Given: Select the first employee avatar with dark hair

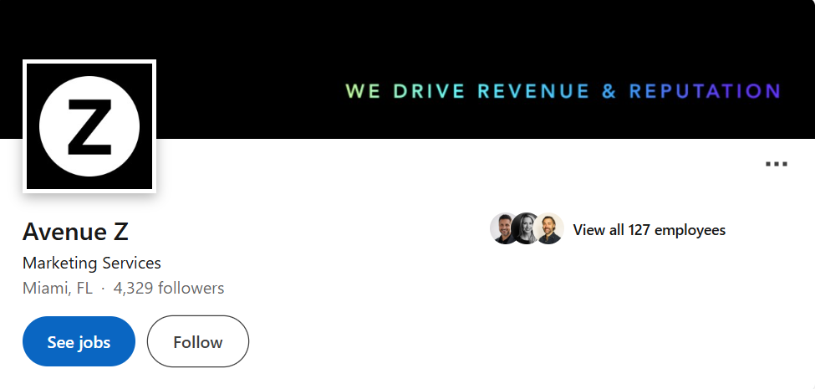Looking at the screenshot, I should [x=505, y=228].
